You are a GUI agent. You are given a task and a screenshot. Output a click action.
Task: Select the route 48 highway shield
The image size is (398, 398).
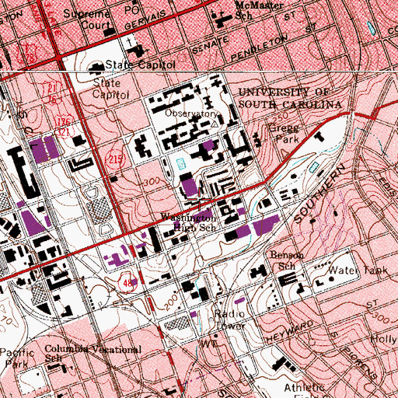point(127,283)
